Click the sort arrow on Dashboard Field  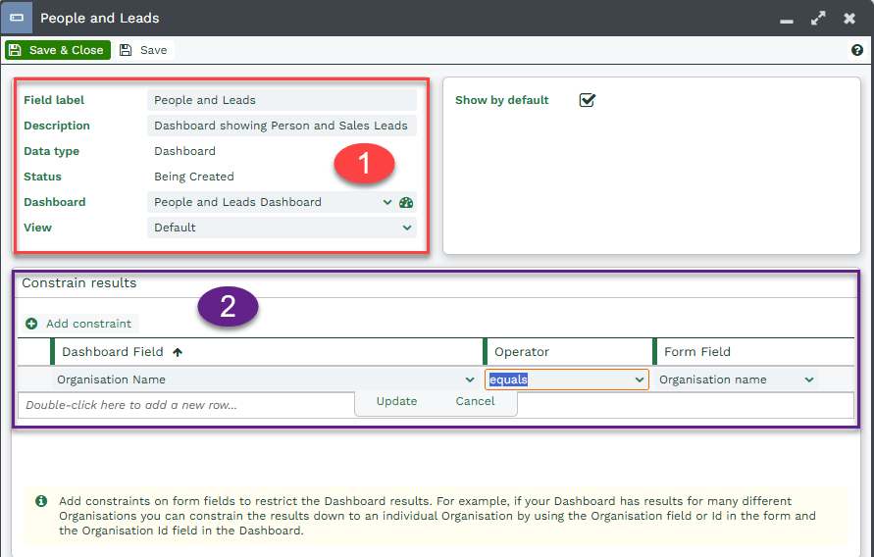coord(178,352)
